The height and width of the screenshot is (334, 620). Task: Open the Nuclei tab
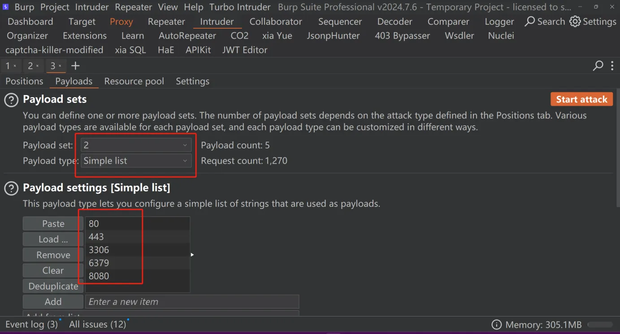501,36
